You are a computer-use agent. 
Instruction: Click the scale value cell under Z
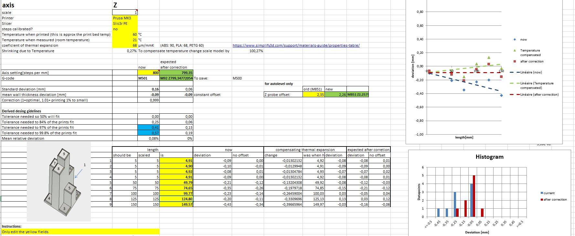tap(125, 13)
